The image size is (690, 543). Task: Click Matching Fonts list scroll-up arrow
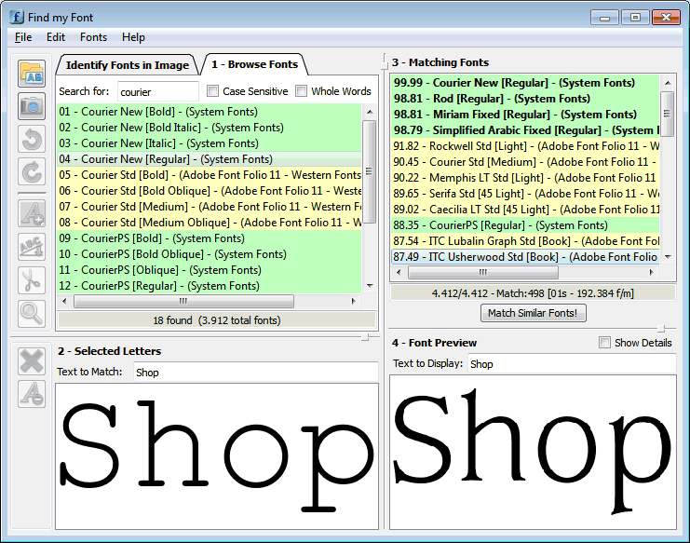coord(668,83)
